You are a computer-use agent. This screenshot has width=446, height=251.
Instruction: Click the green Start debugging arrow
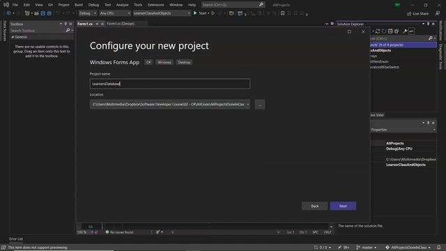tap(195, 13)
